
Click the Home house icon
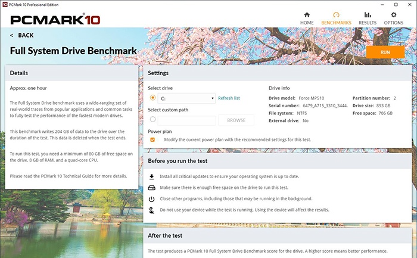(x=307, y=15)
